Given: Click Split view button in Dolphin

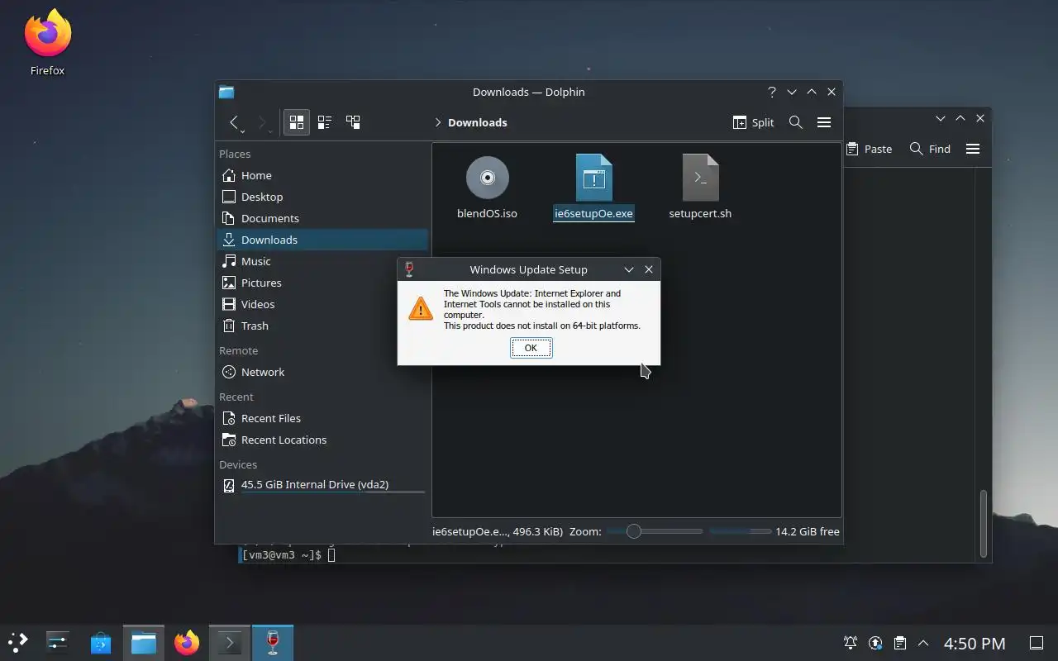Looking at the screenshot, I should tap(753, 122).
